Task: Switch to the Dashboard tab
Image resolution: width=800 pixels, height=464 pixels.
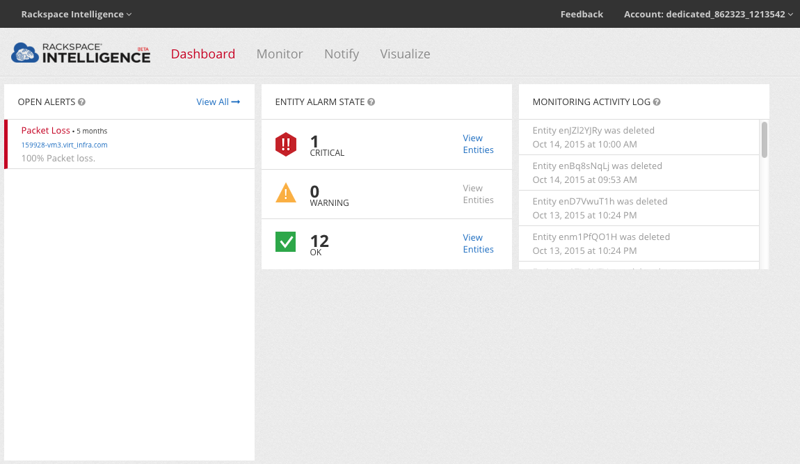Action: click(203, 54)
